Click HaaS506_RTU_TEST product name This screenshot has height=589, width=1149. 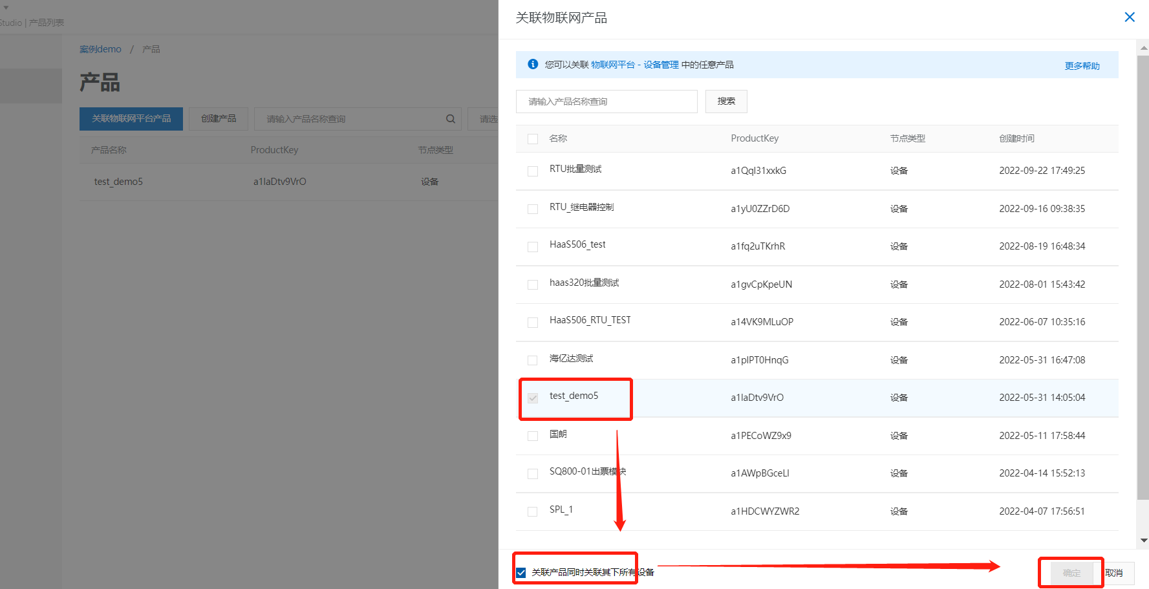point(590,320)
